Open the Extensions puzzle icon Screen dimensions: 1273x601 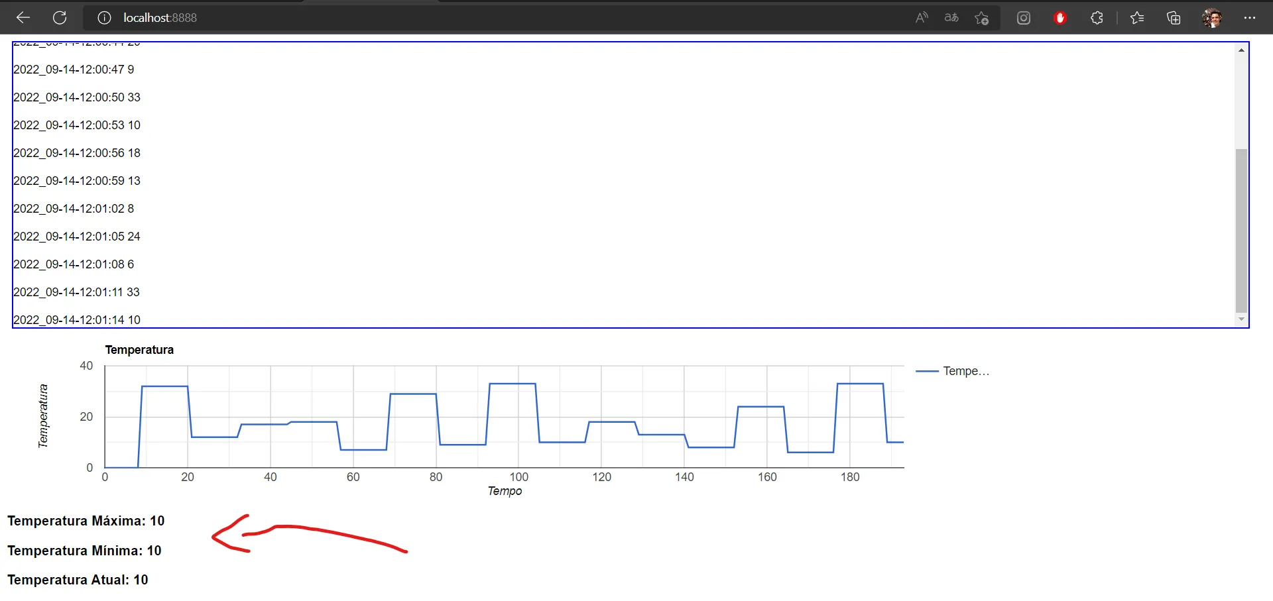pos(1097,18)
